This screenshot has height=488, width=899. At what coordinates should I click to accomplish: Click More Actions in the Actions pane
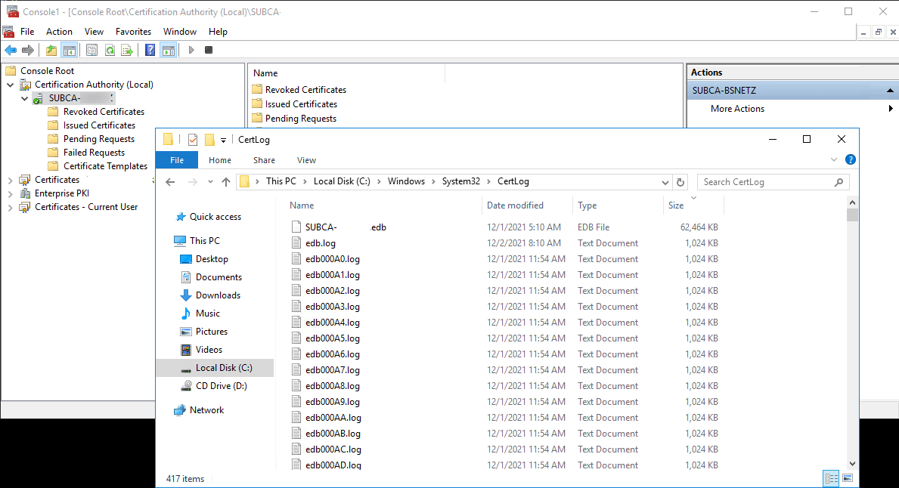[x=737, y=109]
